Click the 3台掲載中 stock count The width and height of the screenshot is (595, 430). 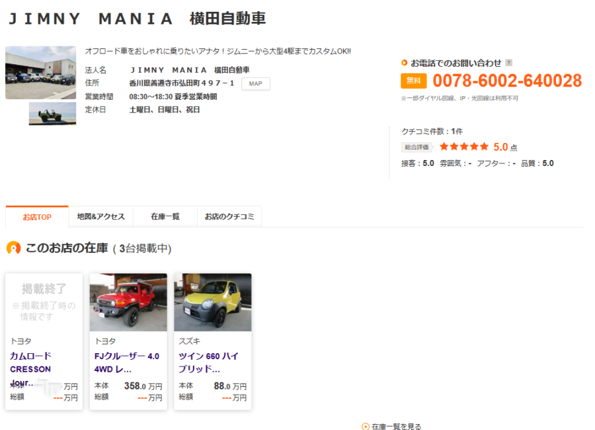tap(142, 249)
